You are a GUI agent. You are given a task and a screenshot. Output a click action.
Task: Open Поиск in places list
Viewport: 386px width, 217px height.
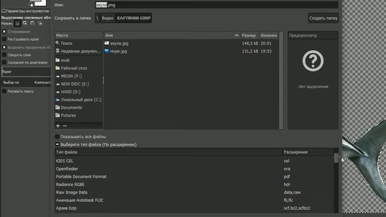[78, 43]
